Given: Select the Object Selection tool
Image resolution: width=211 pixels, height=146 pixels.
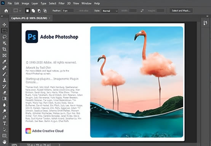Looking at the screenshot, I should tap(4, 43).
